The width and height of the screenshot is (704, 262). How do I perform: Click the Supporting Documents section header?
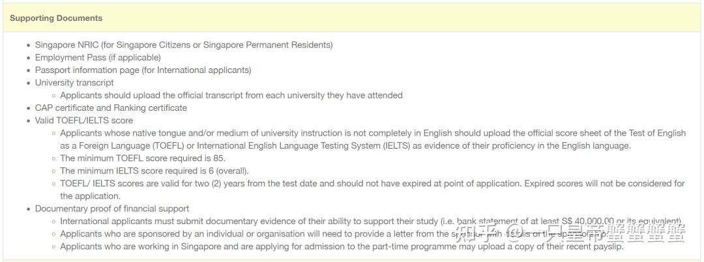pyautogui.click(x=56, y=18)
